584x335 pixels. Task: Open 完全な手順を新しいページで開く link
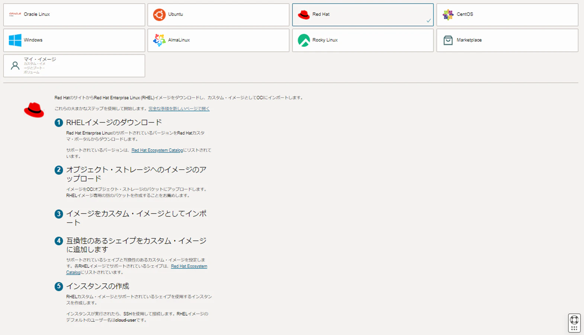179,109
